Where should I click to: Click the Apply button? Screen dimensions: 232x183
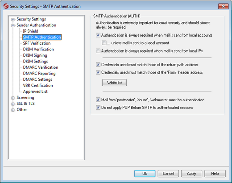coord(191,174)
